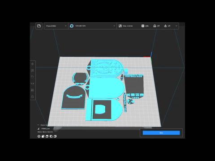215x161 pixels.
Task: Select the Scale tool
Action: (x=32, y=71)
